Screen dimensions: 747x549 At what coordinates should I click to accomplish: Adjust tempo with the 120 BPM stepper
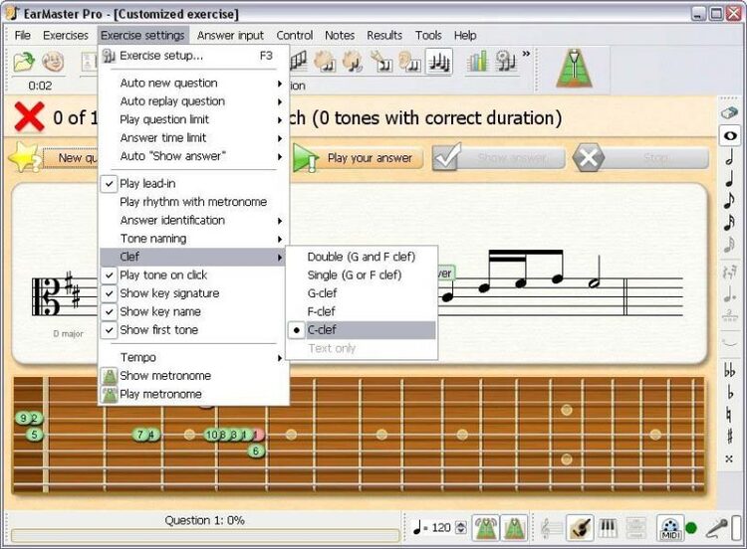click(x=461, y=527)
